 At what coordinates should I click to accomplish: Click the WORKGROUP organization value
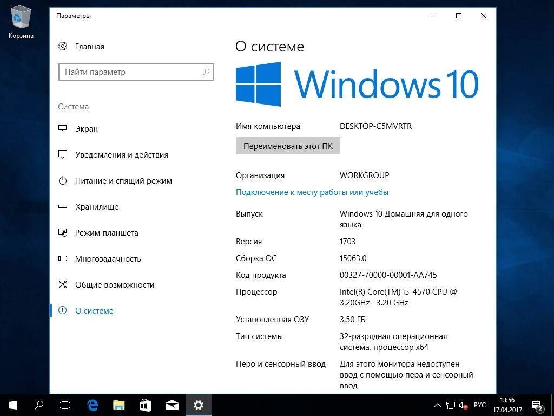(x=364, y=175)
